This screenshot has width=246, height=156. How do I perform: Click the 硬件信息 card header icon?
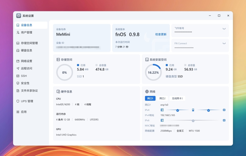coord(58,91)
